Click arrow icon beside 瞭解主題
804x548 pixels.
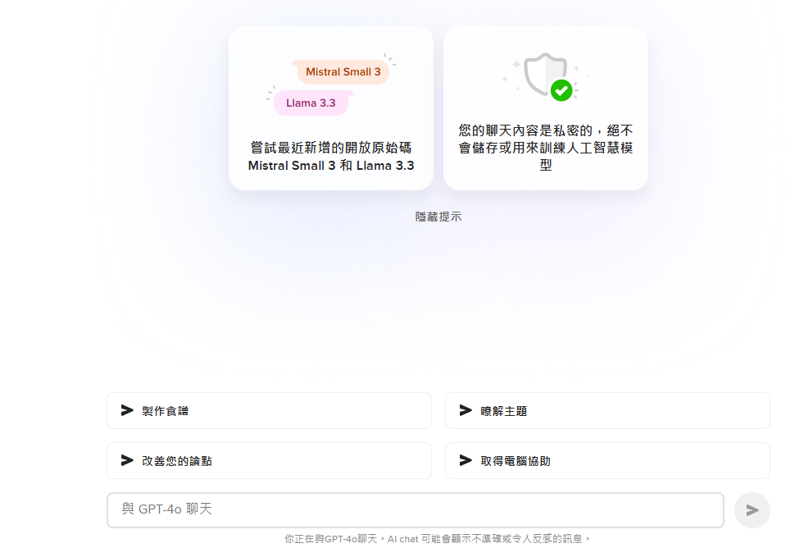tap(466, 410)
